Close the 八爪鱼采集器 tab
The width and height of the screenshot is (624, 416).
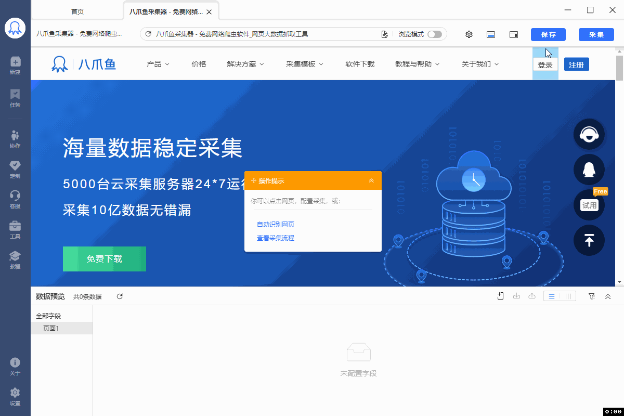[x=209, y=11]
